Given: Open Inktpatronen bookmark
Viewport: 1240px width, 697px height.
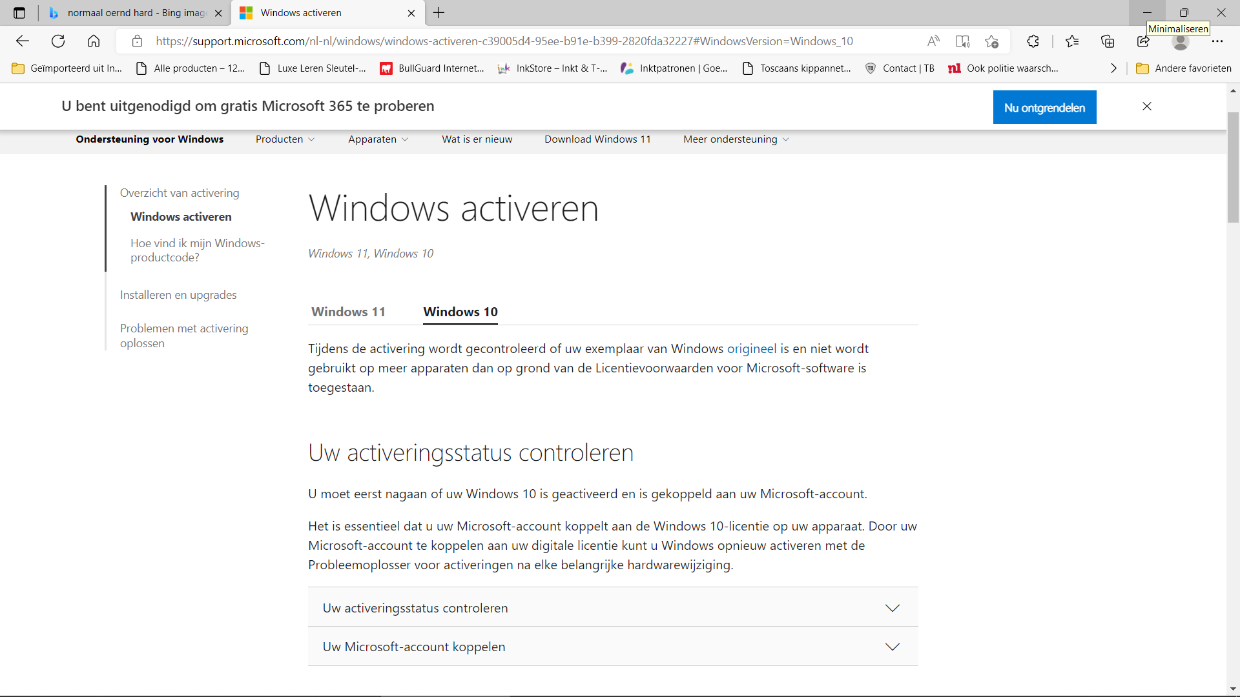Looking at the screenshot, I should 674,68.
